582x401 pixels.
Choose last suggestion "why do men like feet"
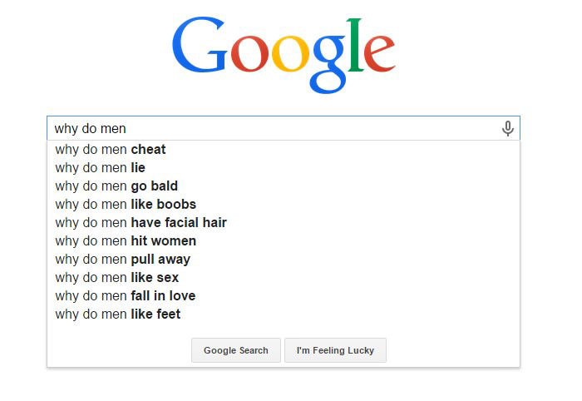(x=284, y=314)
